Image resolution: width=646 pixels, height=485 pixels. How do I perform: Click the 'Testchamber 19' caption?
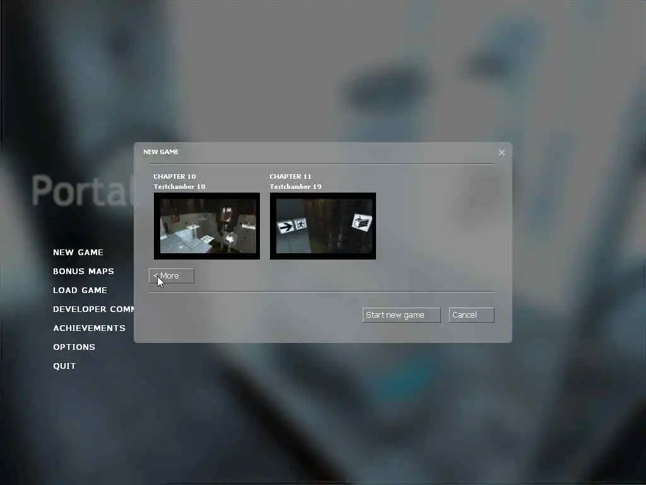click(295, 187)
